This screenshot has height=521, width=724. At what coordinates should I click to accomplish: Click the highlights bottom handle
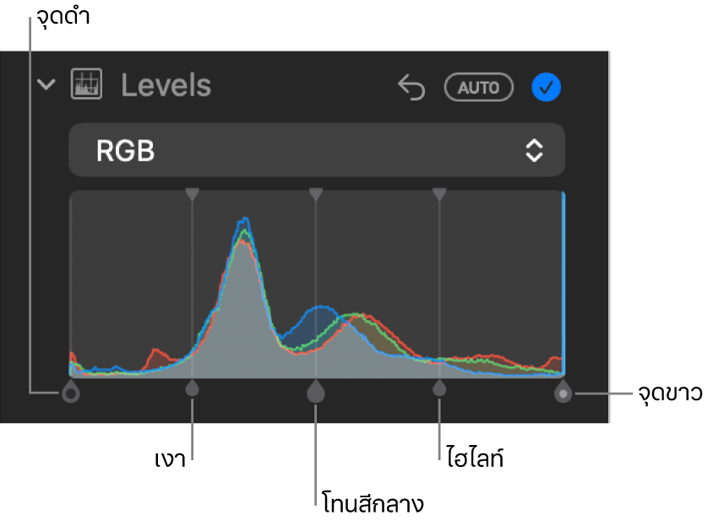[x=439, y=388]
